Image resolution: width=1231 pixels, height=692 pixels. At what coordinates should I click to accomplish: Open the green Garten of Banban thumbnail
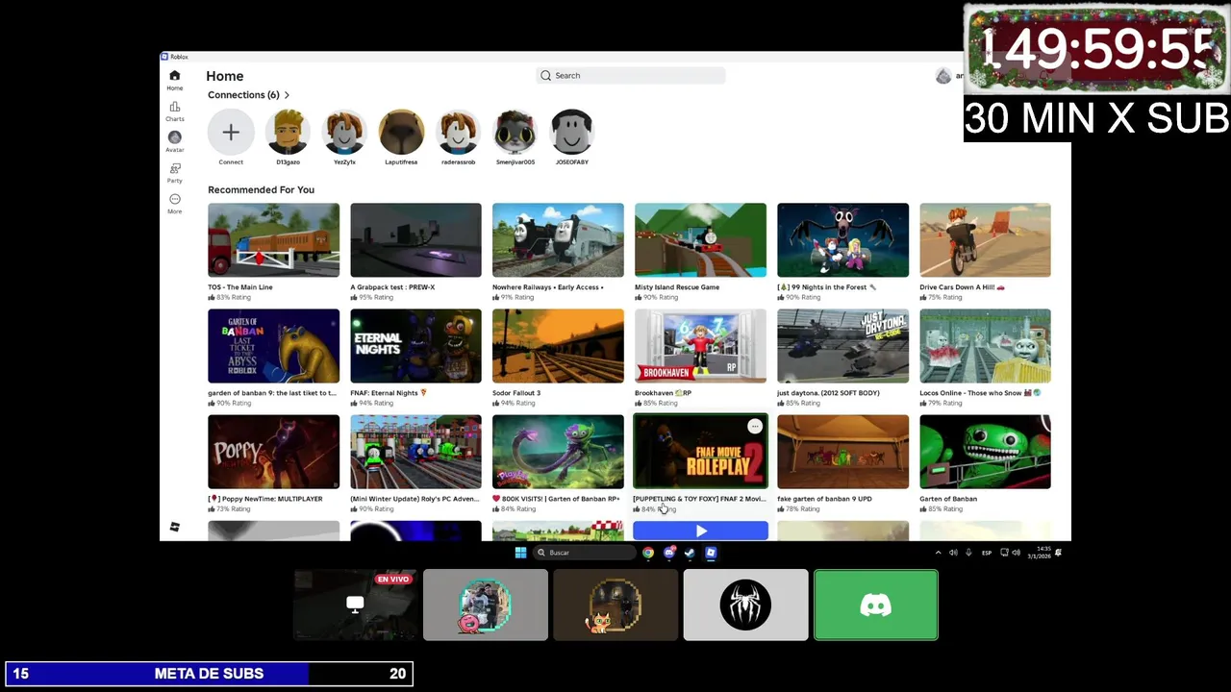[985, 452]
